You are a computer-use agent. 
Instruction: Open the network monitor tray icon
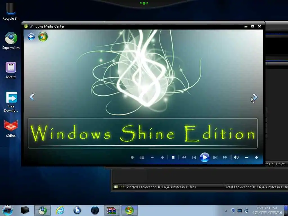(x=240, y=211)
